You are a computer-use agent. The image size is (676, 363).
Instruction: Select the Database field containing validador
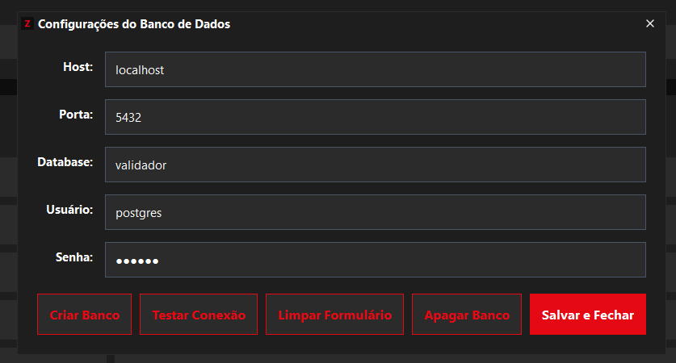click(x=375, y=165)
